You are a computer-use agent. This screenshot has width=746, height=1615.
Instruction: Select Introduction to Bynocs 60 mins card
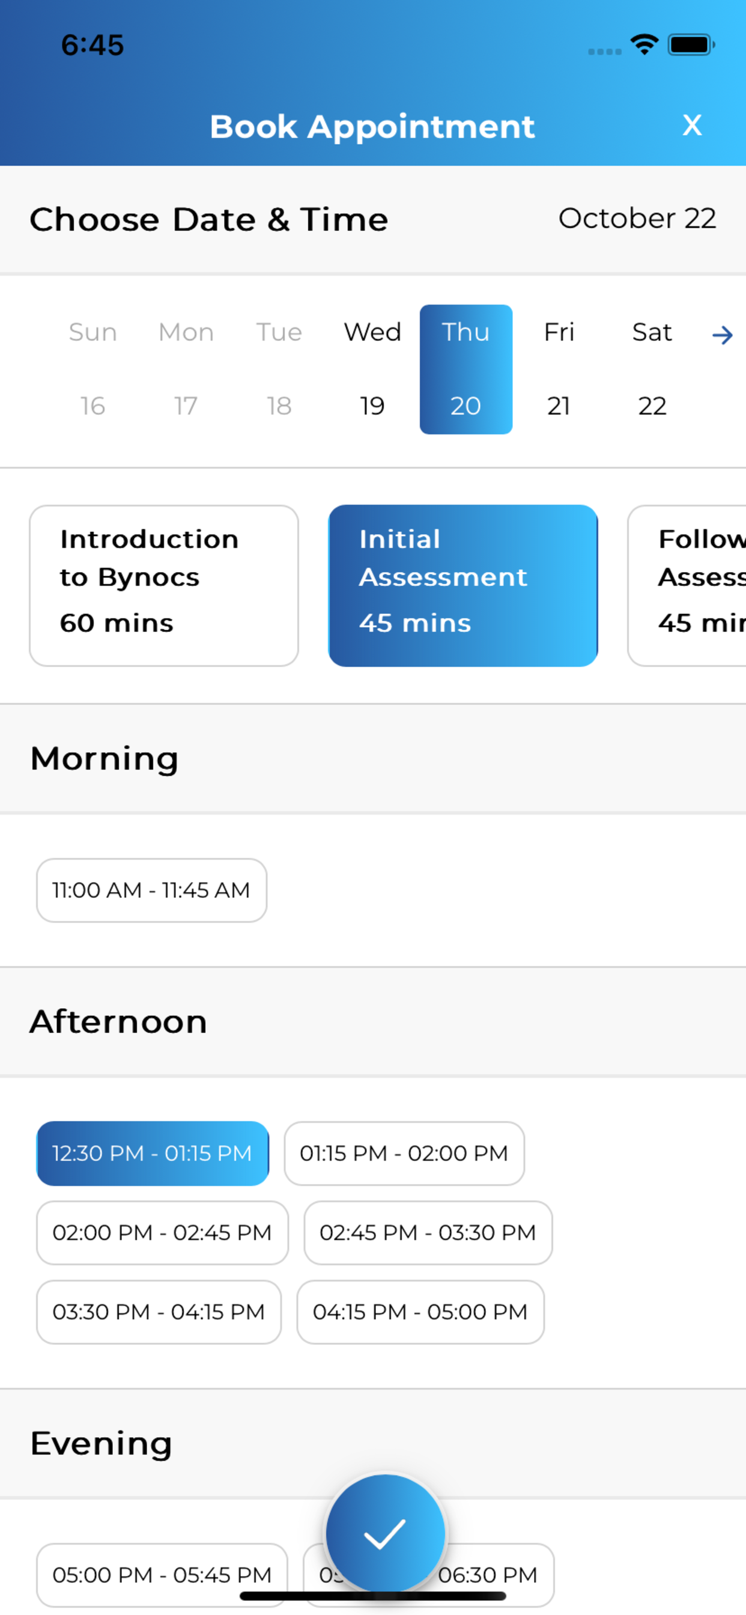[163, 586]
